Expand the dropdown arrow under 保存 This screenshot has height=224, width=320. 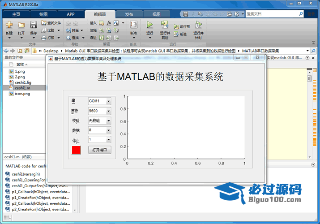pyautogui.click(x=34, y=38)
